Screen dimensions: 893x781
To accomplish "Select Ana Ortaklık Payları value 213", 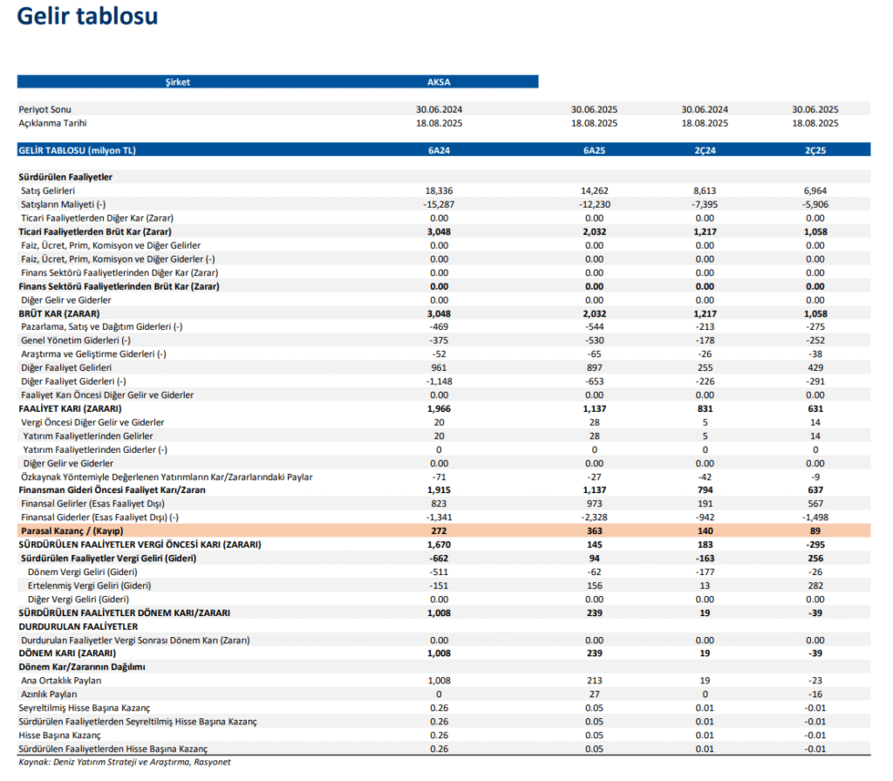I will pyautogui.click(x=594, y=681).
